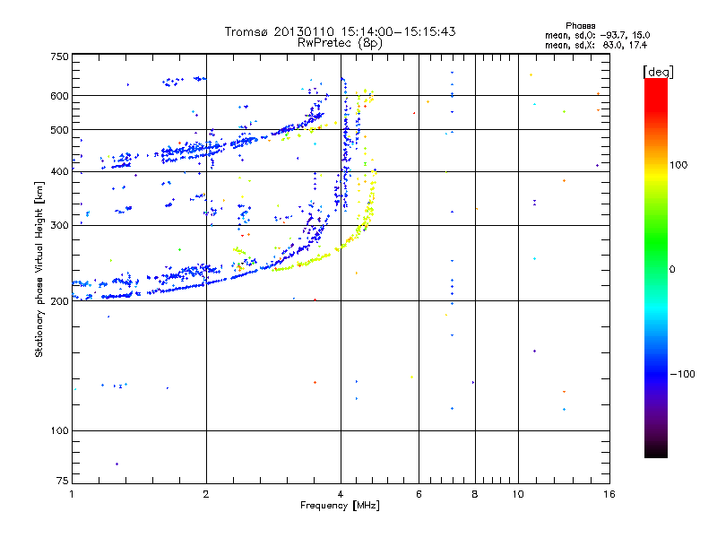
Task: Click the x-axis tick label '2'
Action: 206,494
